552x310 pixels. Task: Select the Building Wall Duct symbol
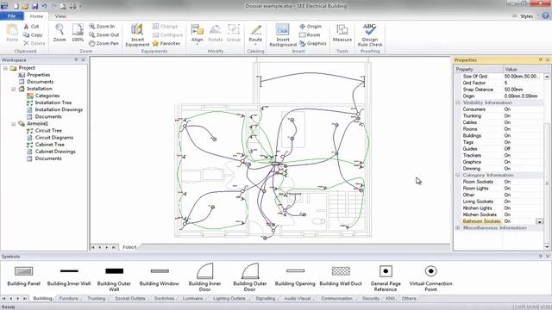click(341, 276)
